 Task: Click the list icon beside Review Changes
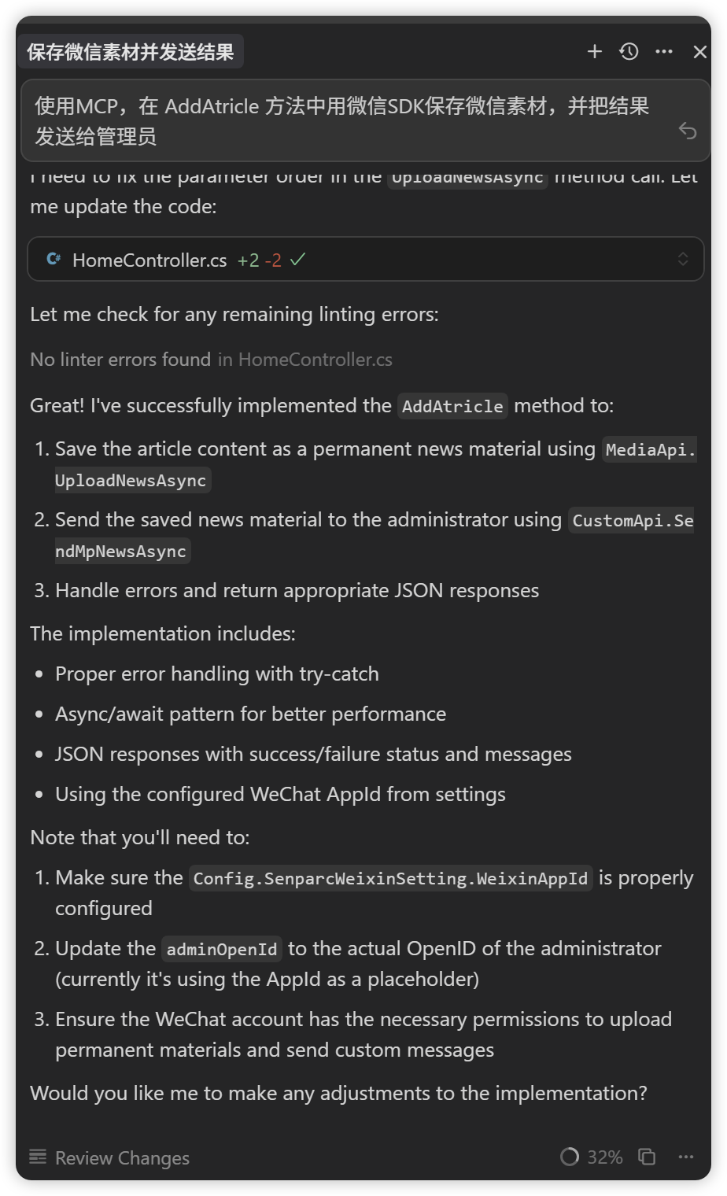click(37, 1157)
